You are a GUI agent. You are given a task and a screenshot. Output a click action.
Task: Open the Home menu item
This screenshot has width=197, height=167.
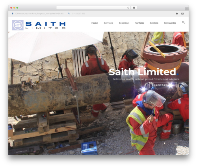point(95,23)
